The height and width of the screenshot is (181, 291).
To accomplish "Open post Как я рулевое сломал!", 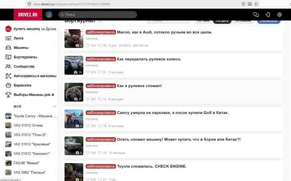I will [x=139, y=86].
